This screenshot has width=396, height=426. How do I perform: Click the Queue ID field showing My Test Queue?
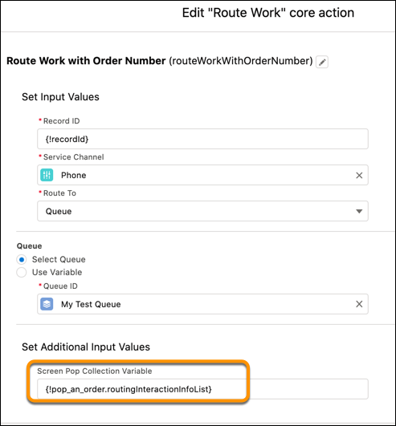pyautogui.click(x=202, y=304)
